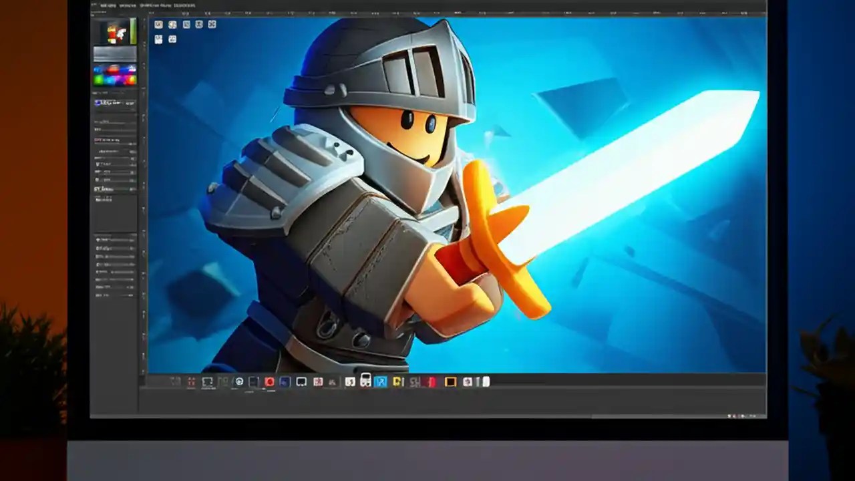
Task: Click the rainbow color swatch thumbnail in the sidebar
Action: pos(115,73)
